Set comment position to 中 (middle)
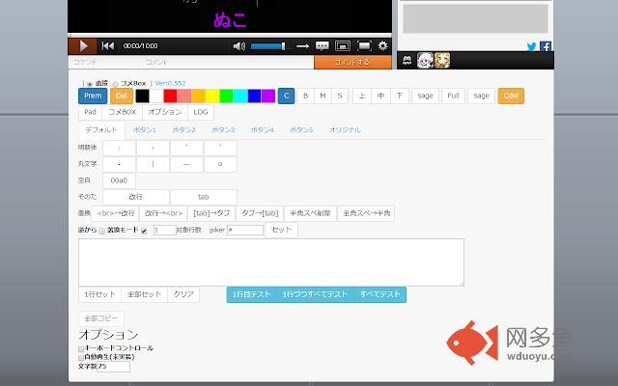This screenshot has width=618, height=386. pos(380,96)
